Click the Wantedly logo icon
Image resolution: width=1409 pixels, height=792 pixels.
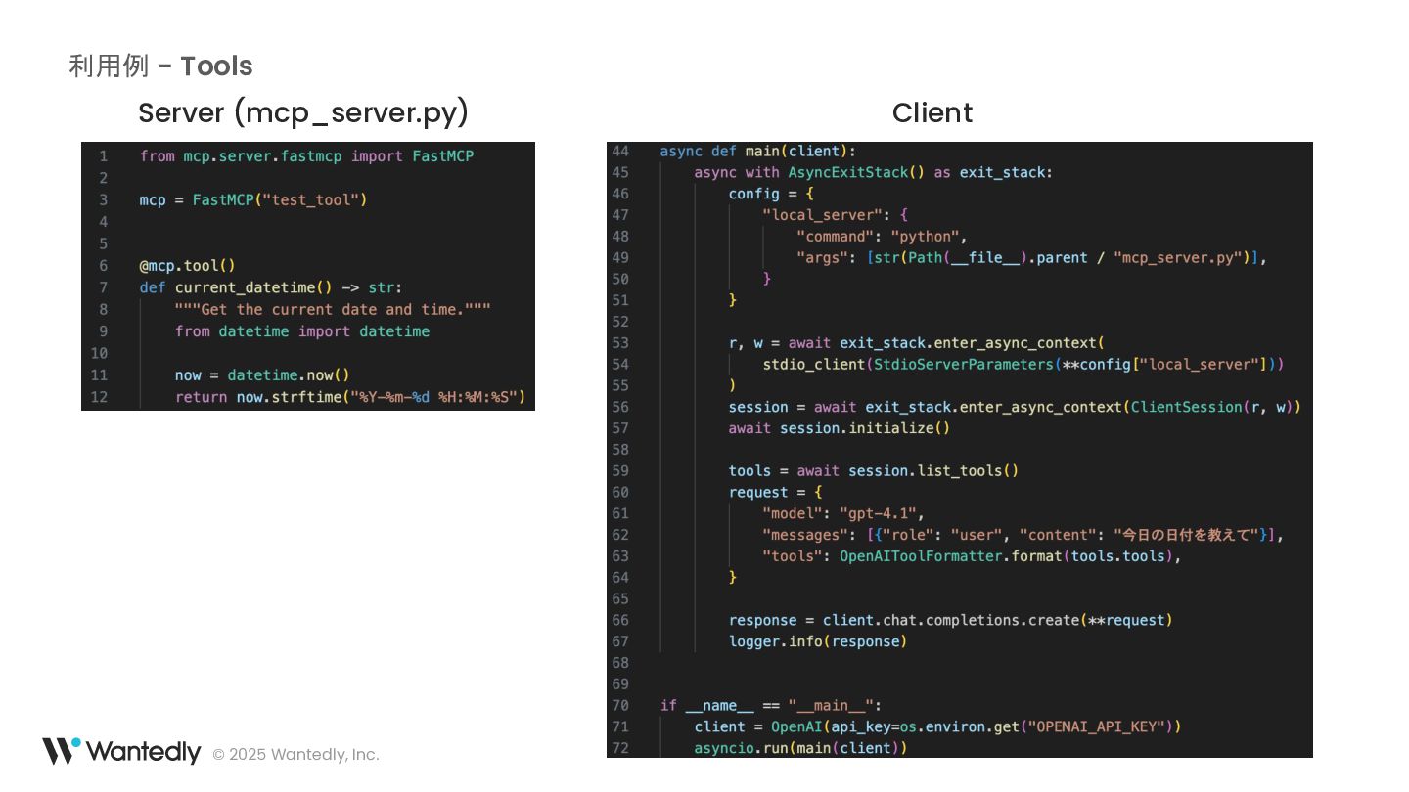(61, 751)
